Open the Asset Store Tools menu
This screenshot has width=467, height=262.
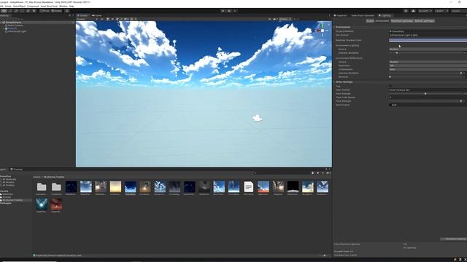49,6
